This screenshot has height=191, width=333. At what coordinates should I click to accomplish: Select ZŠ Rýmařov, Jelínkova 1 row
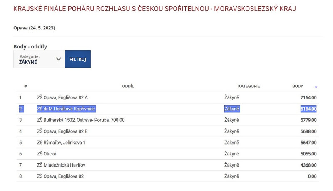click(61, 143)
